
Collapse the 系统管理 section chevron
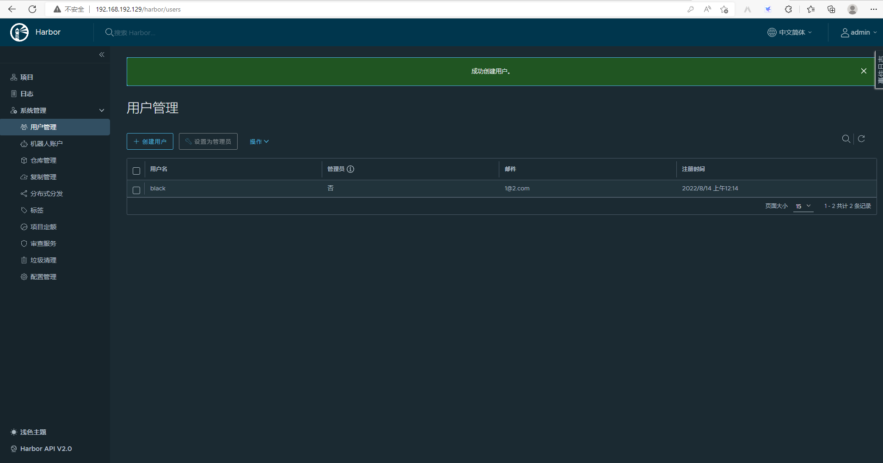point(101,110)
